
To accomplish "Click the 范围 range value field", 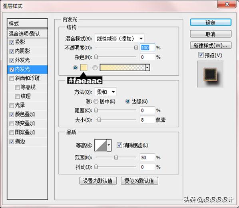I will click(147, 158).
